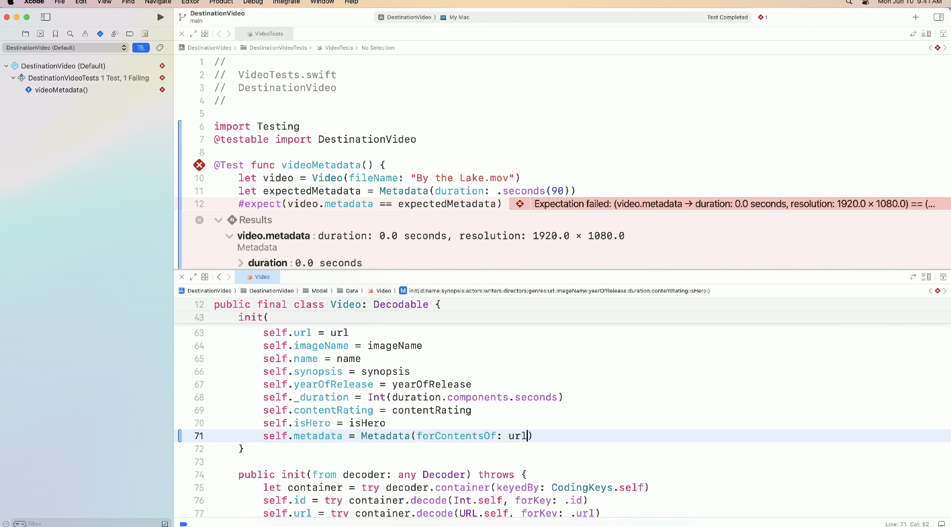
Task: Open init method in lower jump bar
Action: point(554,291)
